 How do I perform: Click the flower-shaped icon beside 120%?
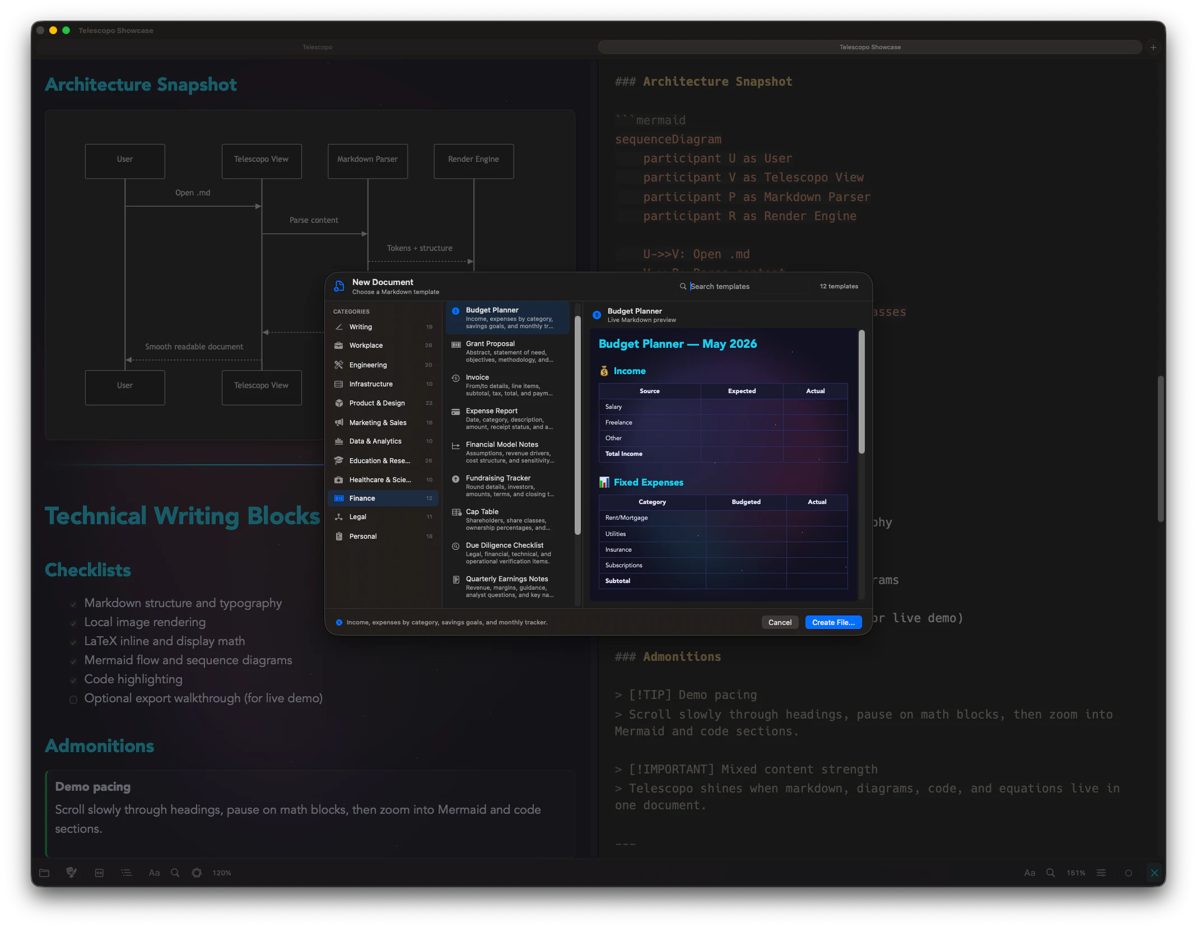[197, 873]
